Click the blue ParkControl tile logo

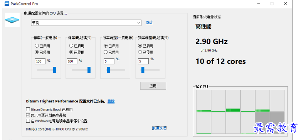point(12,20)
